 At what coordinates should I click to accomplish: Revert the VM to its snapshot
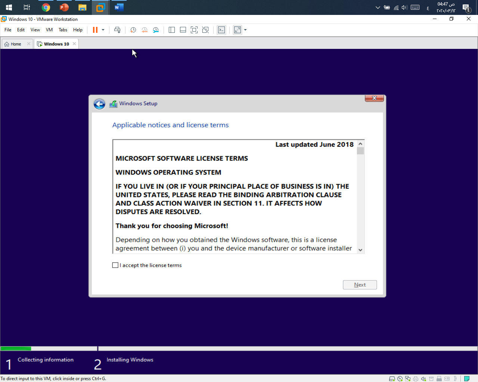pyautogui.click(x=145, y=30)
